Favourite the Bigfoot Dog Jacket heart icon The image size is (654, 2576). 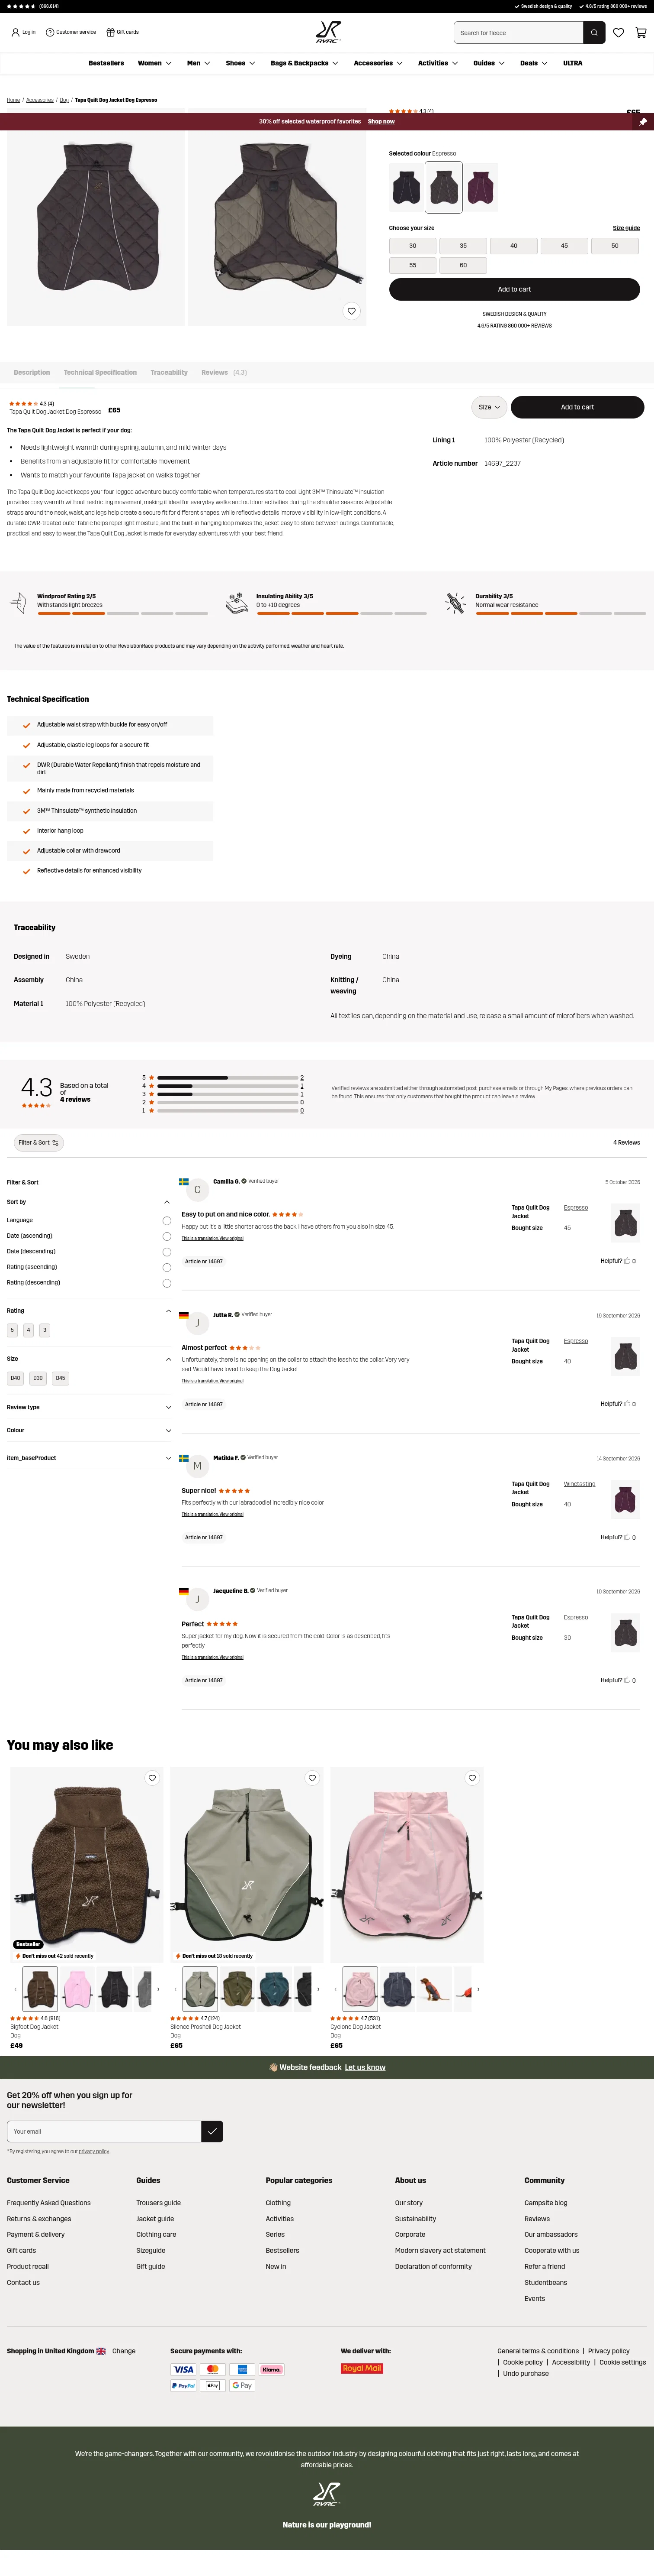pos(152,1778)
